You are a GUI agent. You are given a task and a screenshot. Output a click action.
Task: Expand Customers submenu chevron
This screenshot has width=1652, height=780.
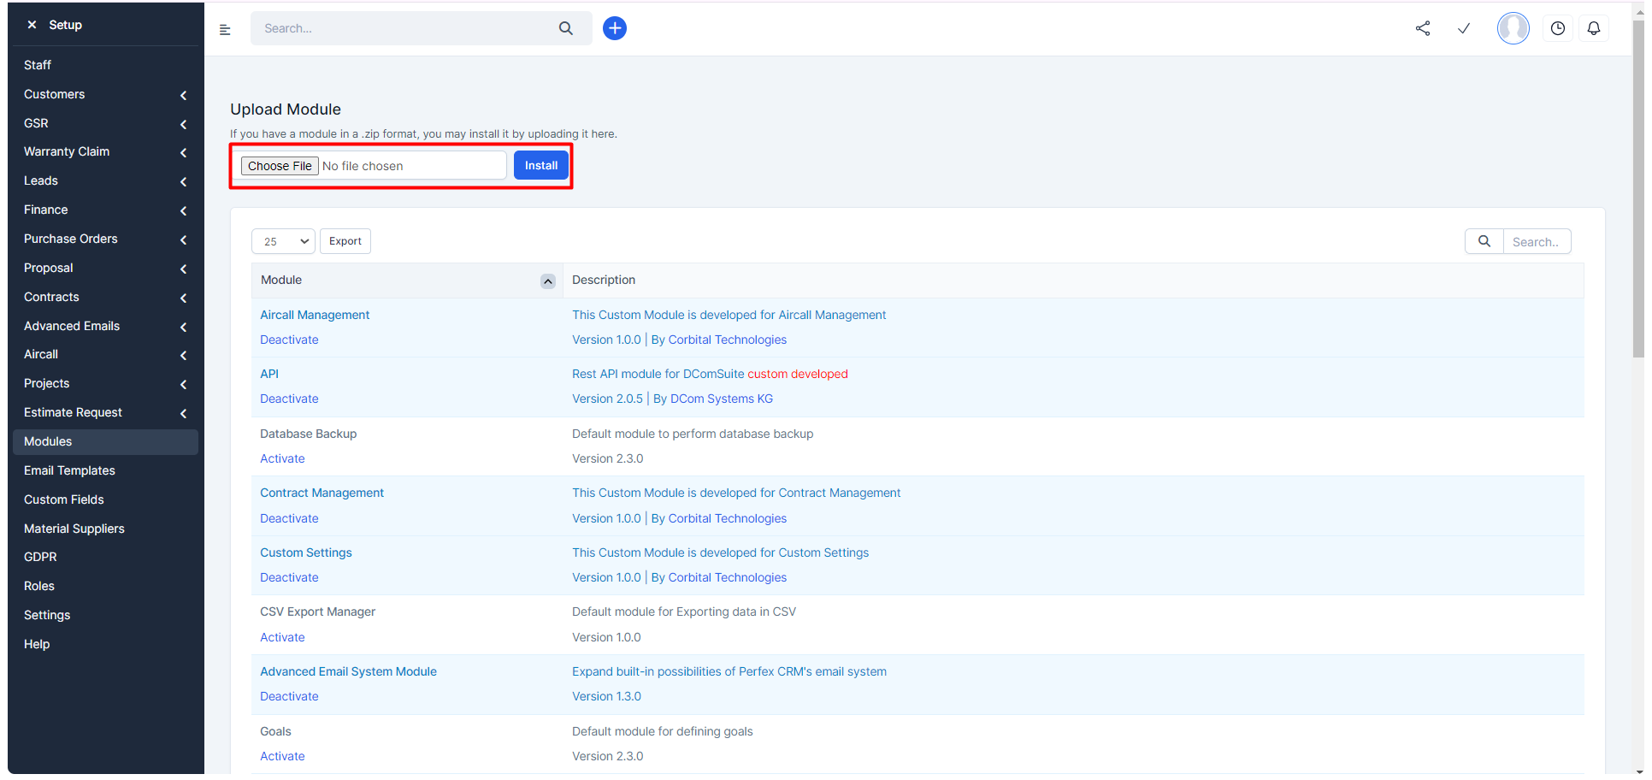(x=183, y=95)
